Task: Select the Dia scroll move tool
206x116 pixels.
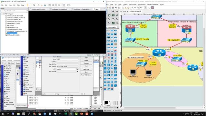Action: (117, 12)
